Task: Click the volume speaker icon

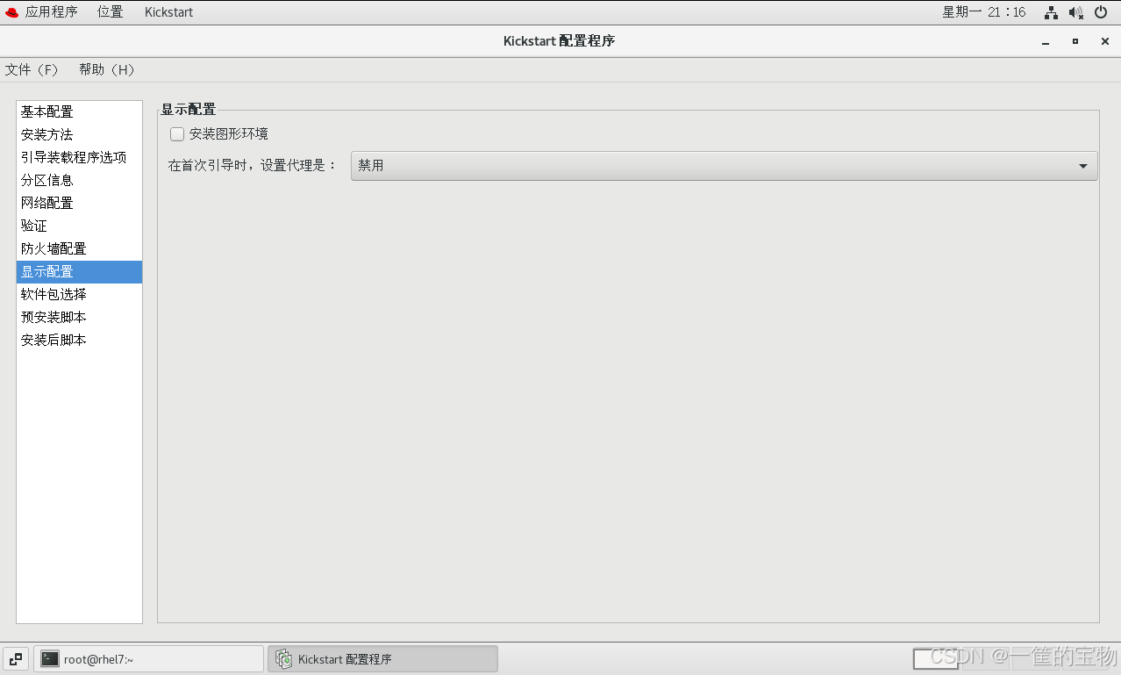Action: click(1076, 12)
